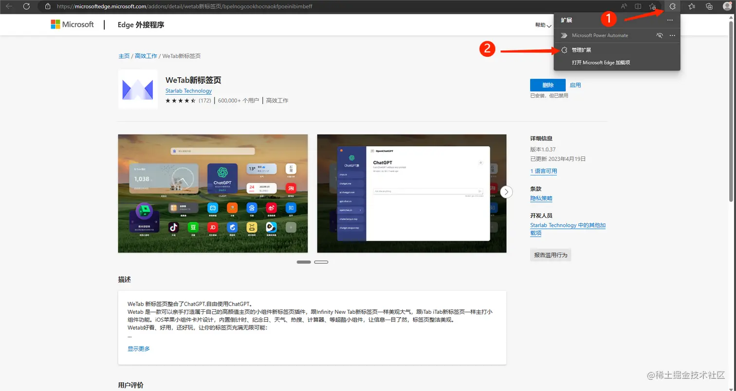Choose 打开 Microsoft Edge 加载项
736x391 pixels.
click(601, 63)
